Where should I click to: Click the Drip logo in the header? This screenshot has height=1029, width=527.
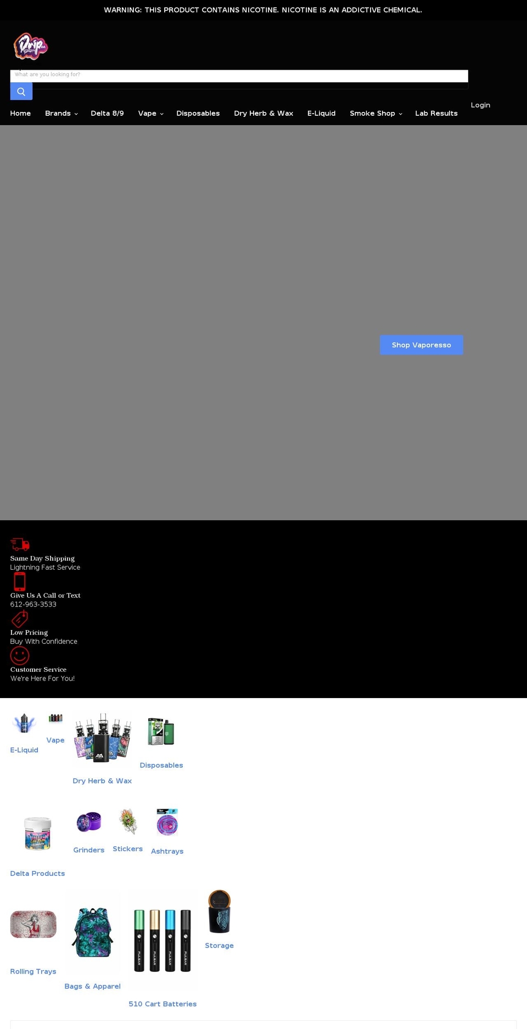pos(31,46)
